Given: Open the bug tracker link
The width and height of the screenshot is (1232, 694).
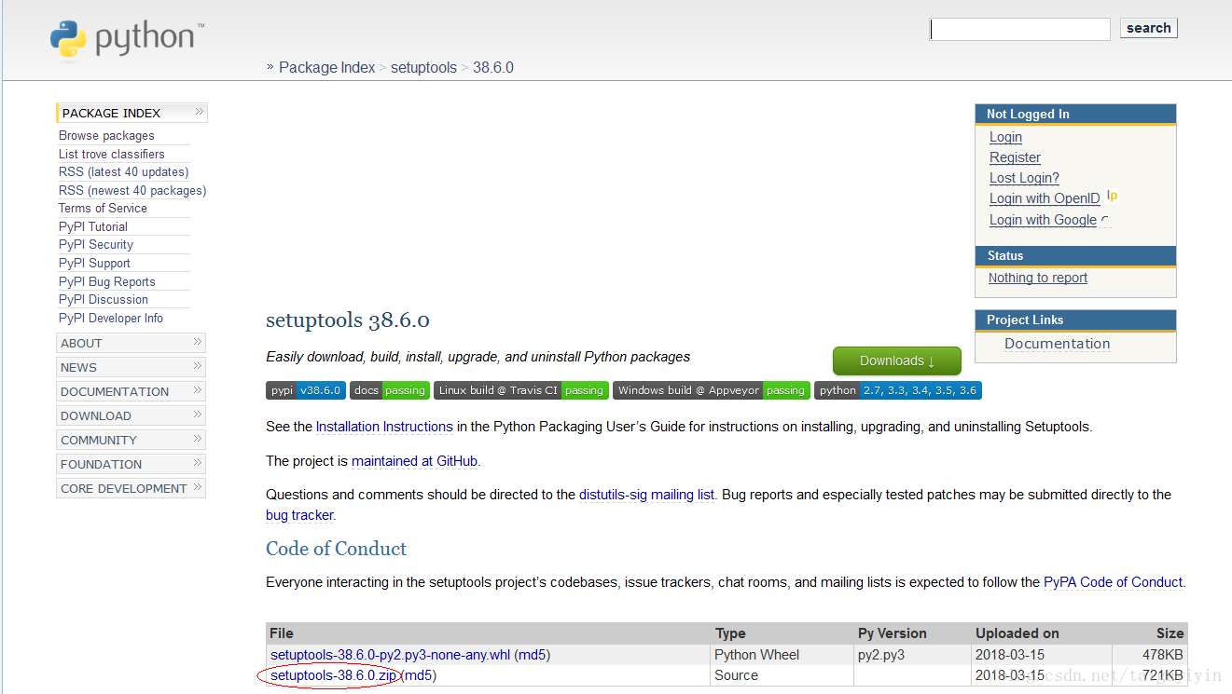Looking at the screenshot, I should point(299,515).
